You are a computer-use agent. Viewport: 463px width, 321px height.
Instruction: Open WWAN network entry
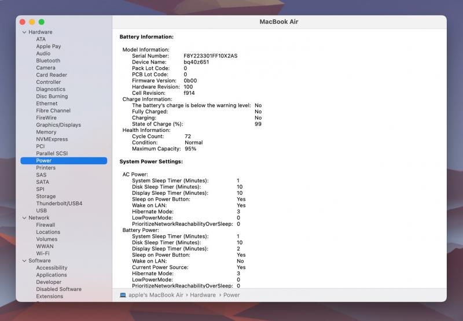tap(45, 246)
